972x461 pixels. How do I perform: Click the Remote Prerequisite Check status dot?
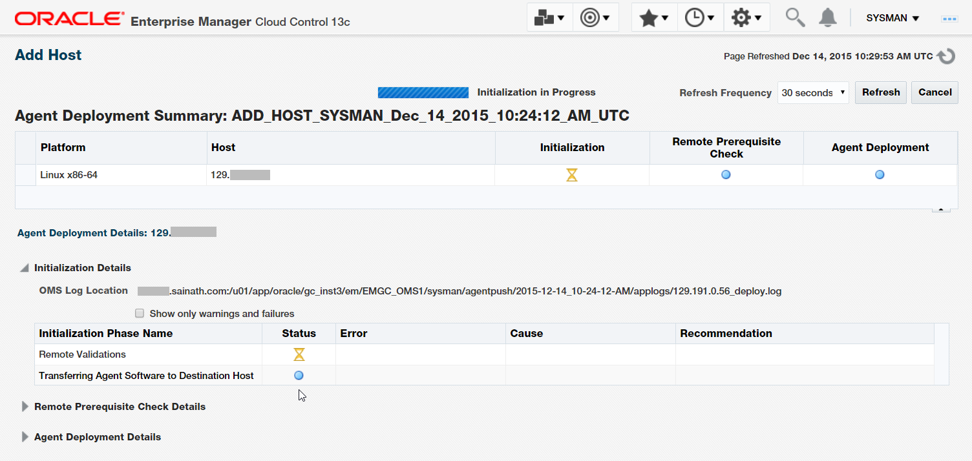point(726,175)
